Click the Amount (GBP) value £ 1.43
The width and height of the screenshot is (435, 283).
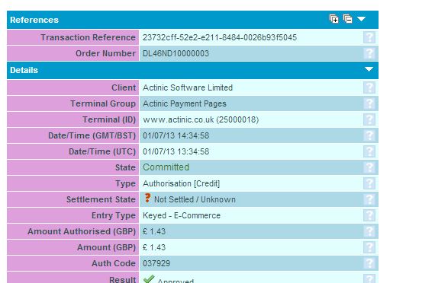tap(154, 247)
